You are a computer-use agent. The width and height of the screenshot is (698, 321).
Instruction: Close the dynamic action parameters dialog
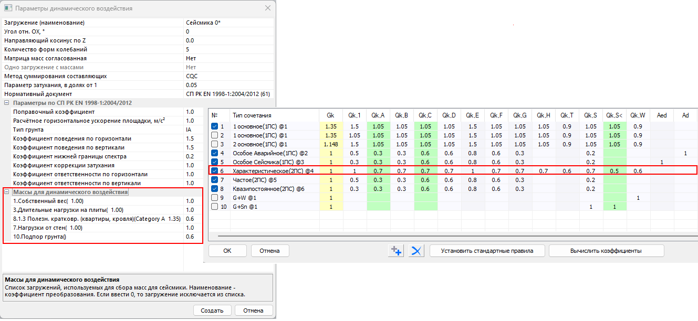[268, 8]
